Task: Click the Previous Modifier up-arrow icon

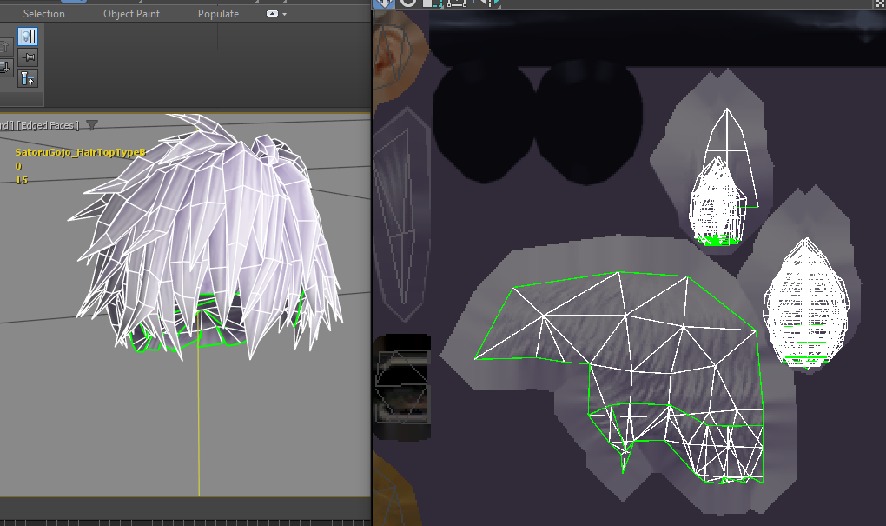Action: click(x=5, y=46)
